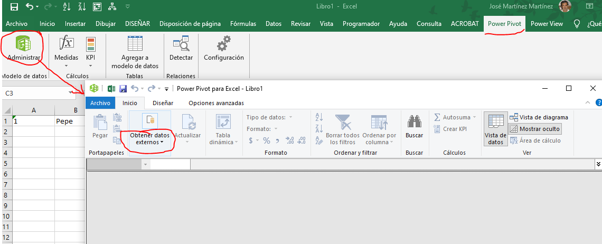Open the Insertar ribbon tab
This screenshot has width=602, height=244.
coord(75,24)
